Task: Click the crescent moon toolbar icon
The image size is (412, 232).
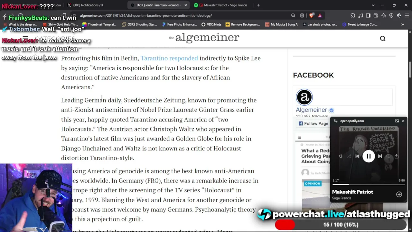Action: 399,15
